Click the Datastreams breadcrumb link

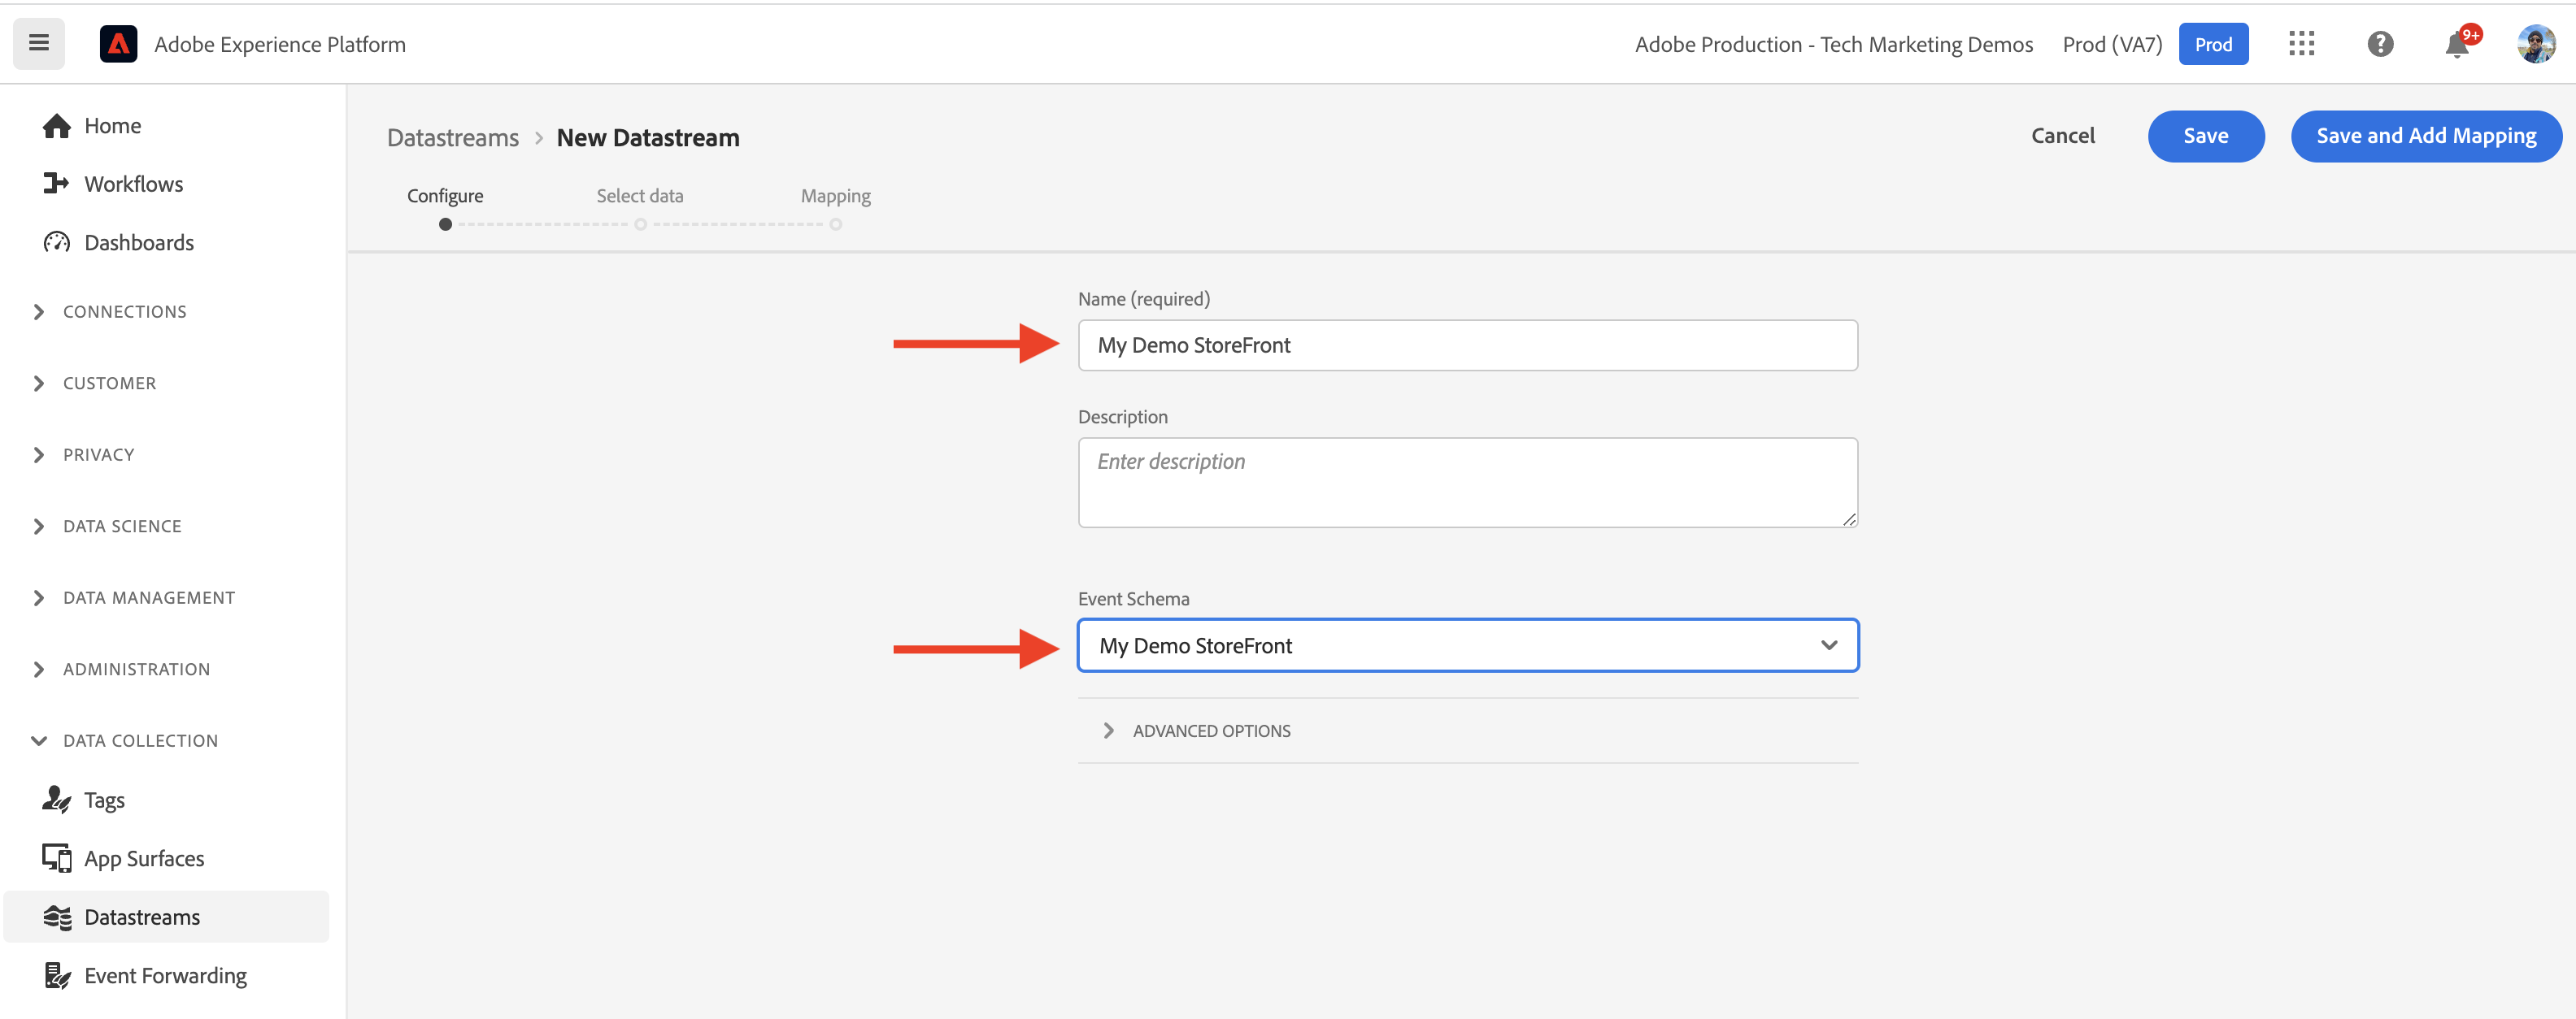pyautogui.click(x=452, y=138)
